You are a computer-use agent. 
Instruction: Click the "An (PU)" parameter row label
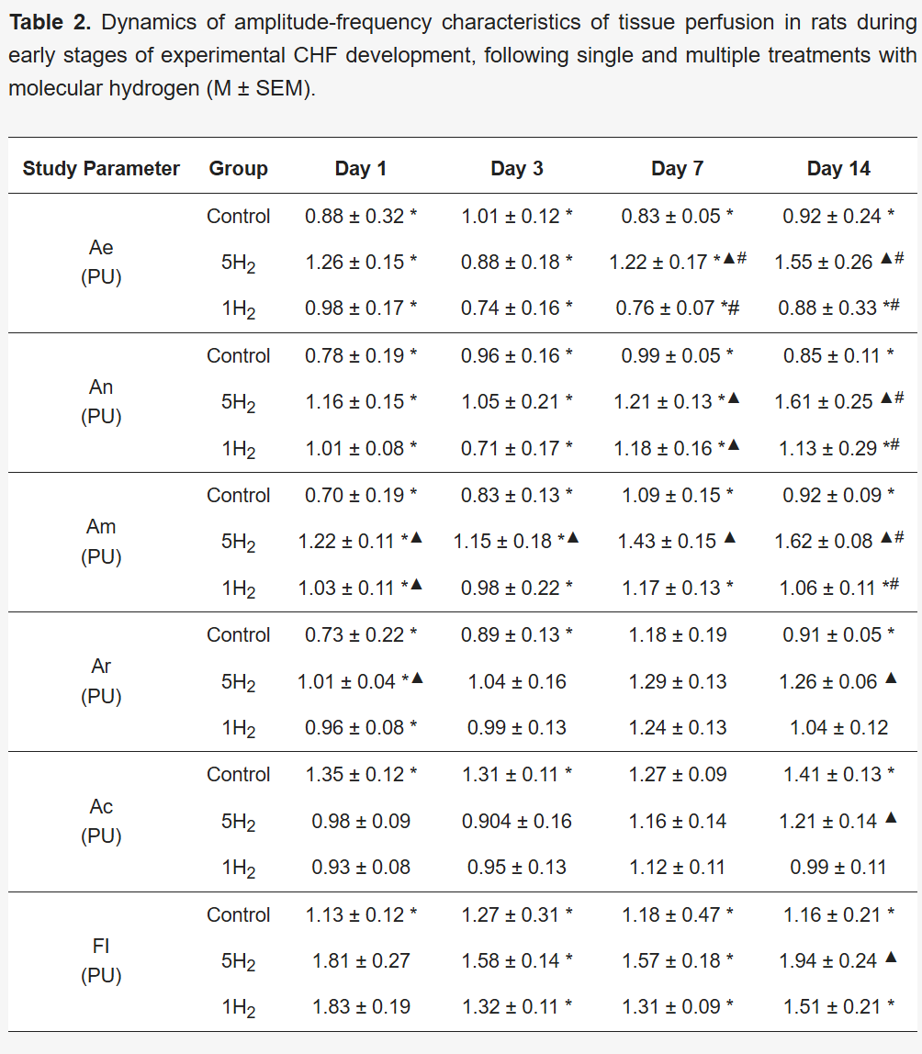coord(101,402)
